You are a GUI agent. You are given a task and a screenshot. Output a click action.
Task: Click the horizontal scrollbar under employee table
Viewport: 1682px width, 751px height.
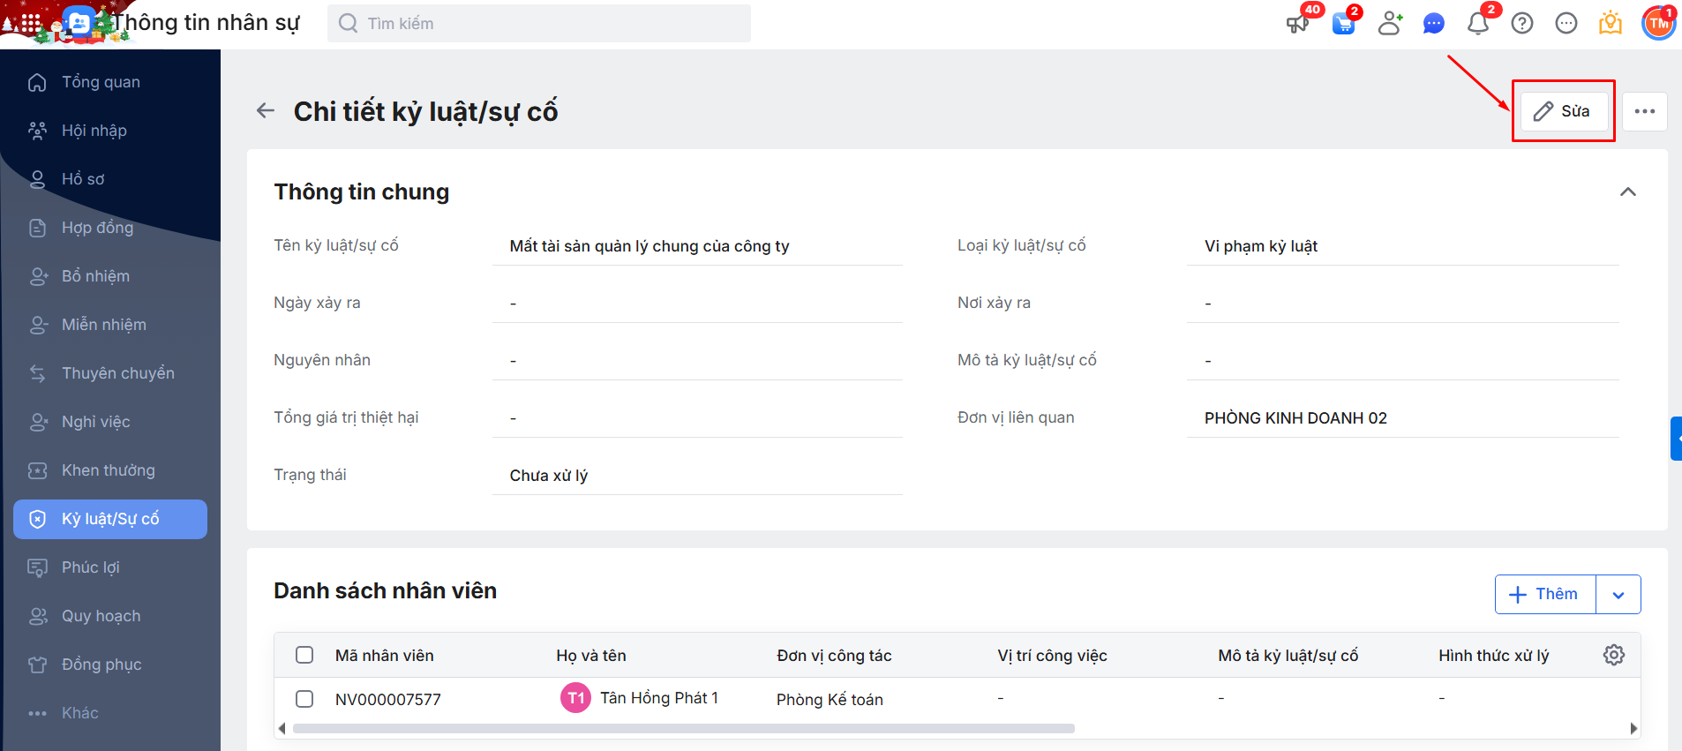click(x=684, y=729)
